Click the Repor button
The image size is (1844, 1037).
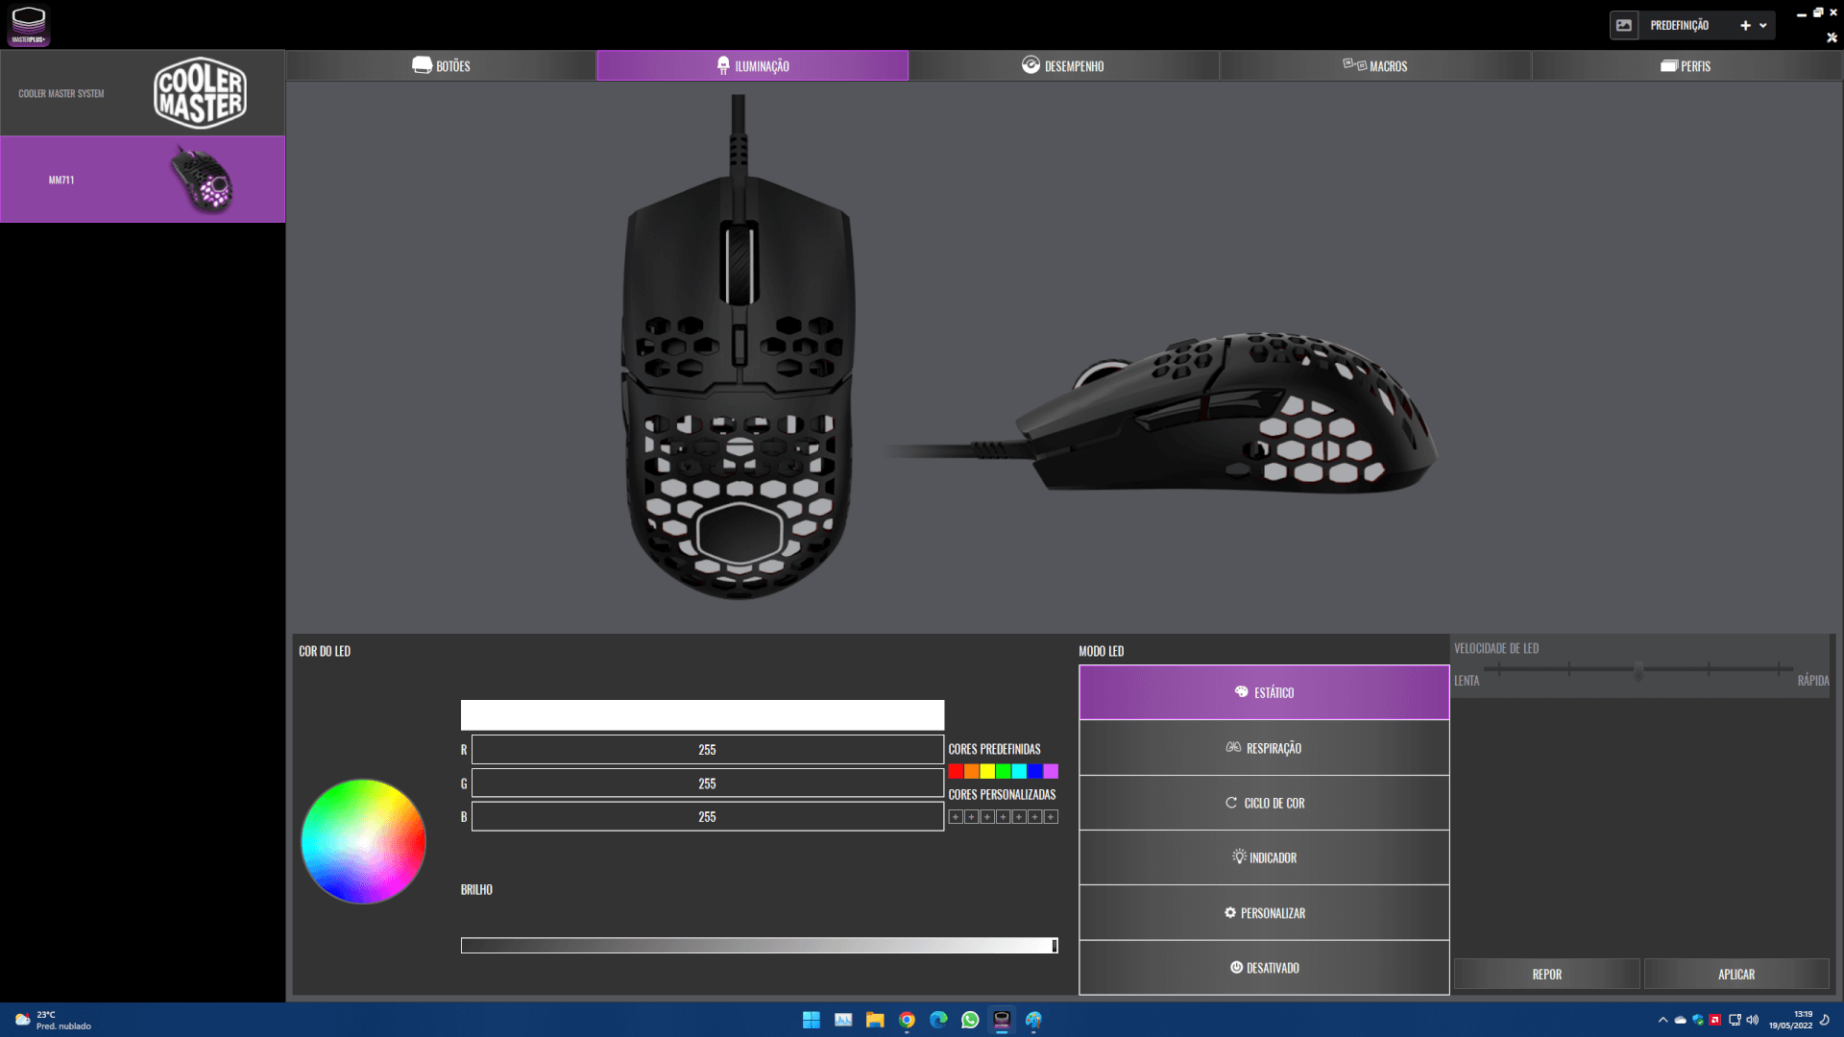click(1546, 974)
